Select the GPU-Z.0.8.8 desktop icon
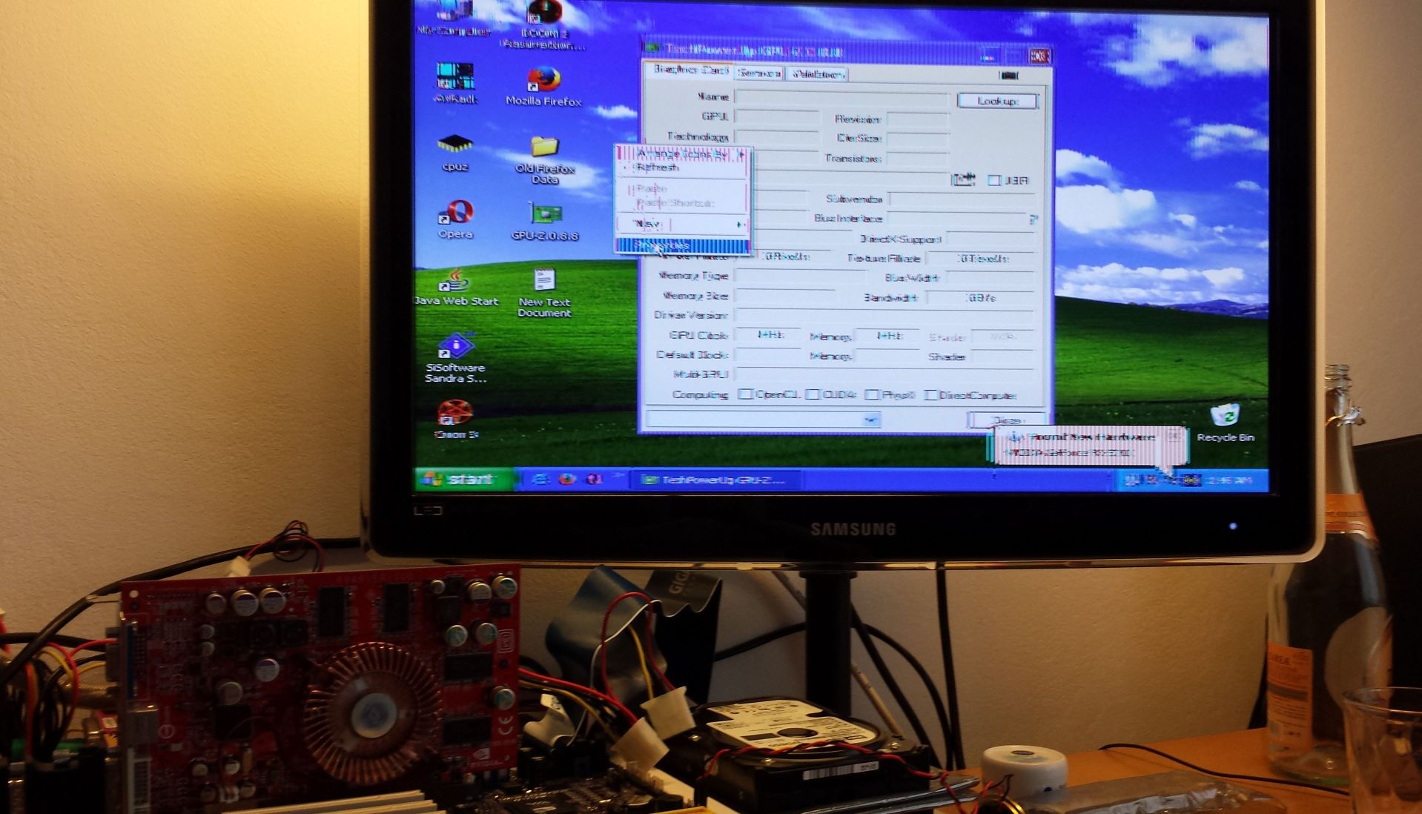The image size is (1422, 814). 545,222
